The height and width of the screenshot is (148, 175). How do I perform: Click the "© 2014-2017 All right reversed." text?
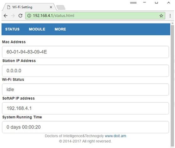(85, 141)
